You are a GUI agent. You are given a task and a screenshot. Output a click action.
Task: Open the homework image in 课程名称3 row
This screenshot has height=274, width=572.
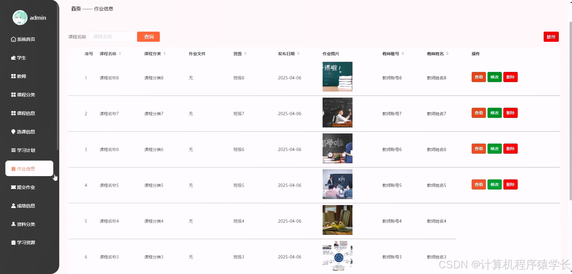point(337,256)
